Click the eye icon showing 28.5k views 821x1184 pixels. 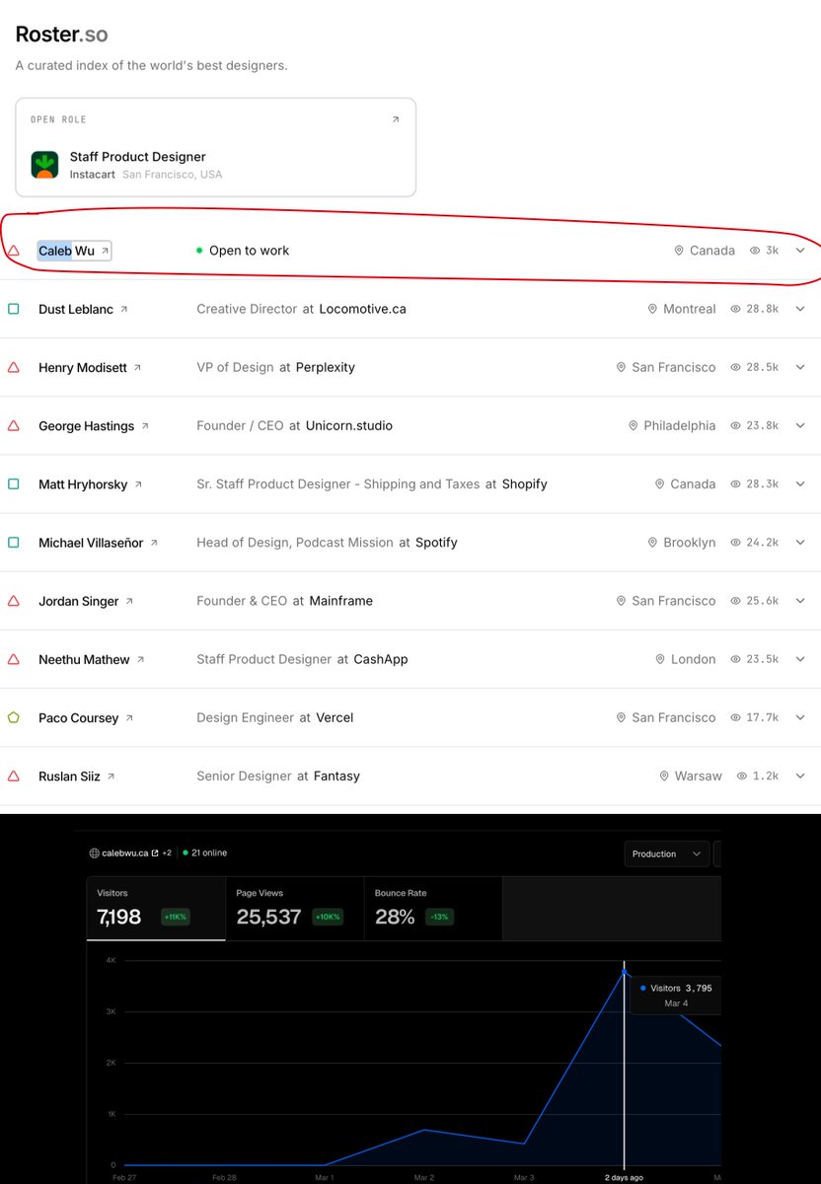pos(735,367)
